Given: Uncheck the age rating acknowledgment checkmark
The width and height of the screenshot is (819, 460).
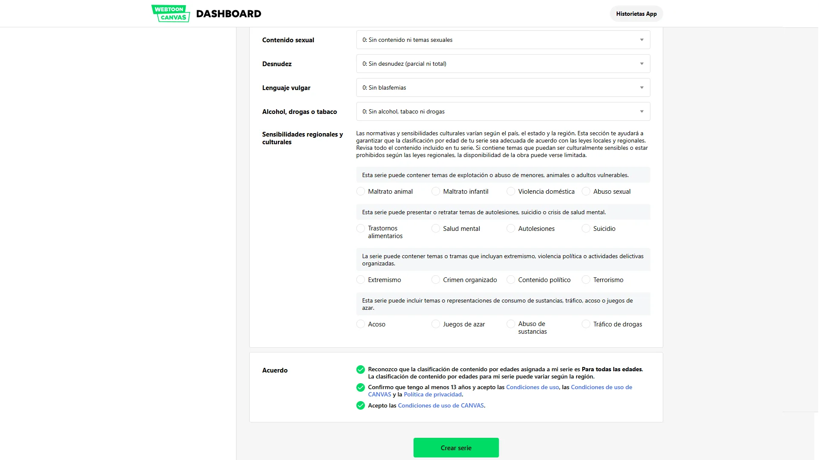Looking at the screenshot, I should [361, 370].
